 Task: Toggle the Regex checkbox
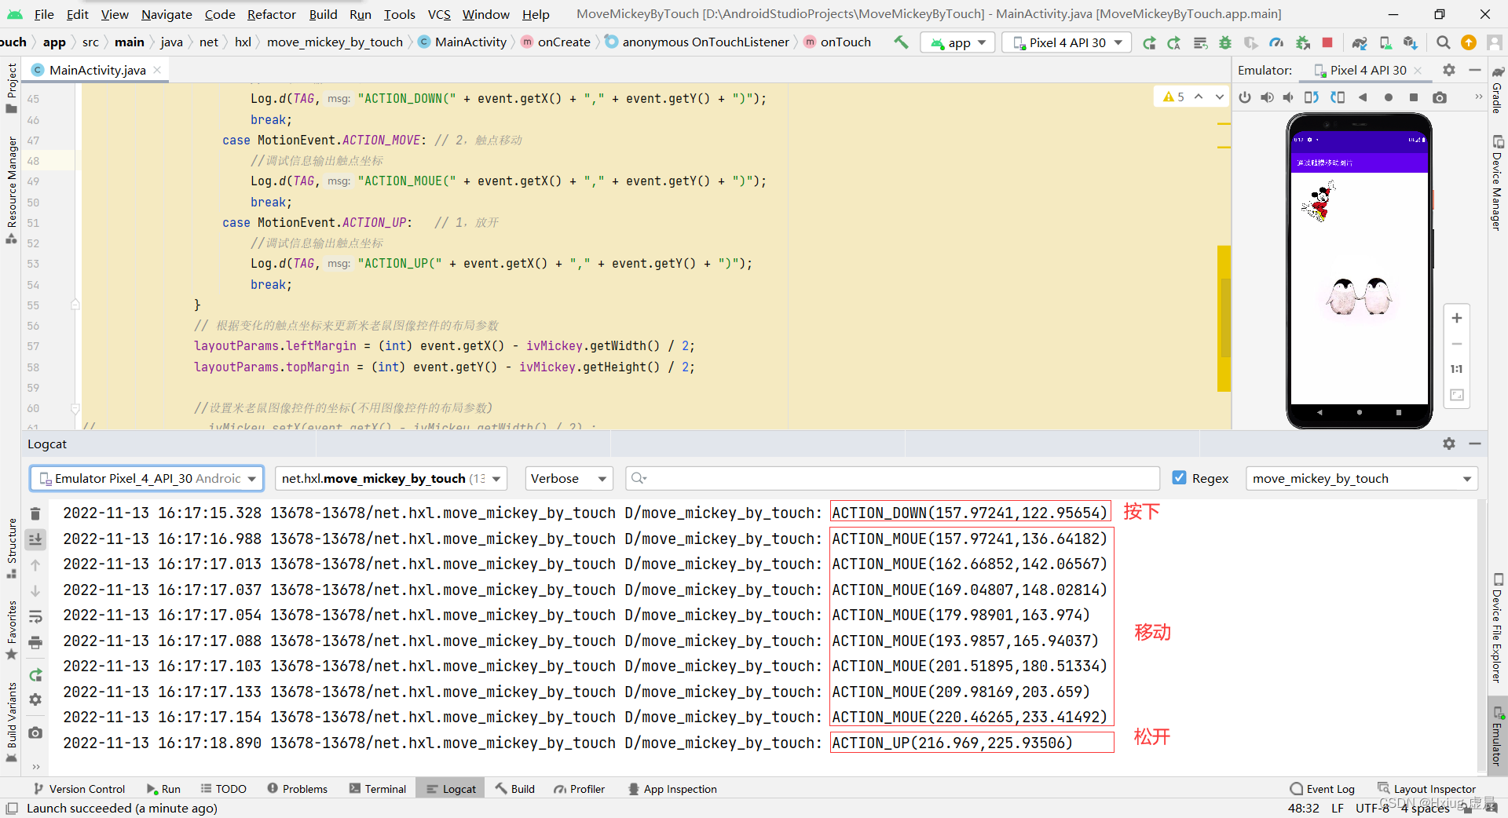coord(1179,478)
